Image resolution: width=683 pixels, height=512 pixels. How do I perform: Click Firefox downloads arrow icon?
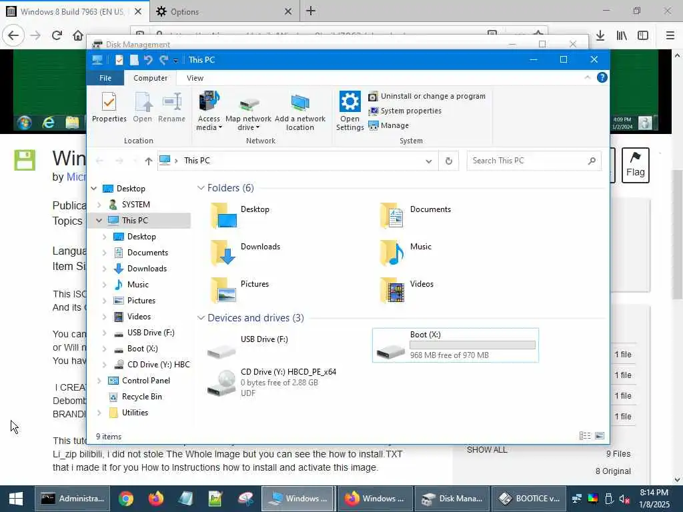(x=600, y=35)
